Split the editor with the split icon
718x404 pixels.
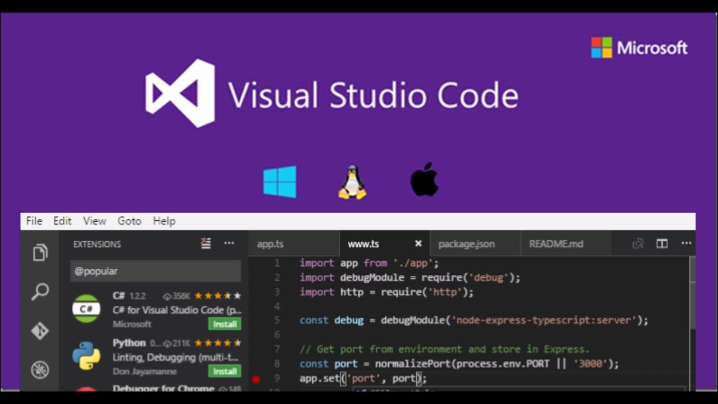pyautogui.click(x=662, y=244)
